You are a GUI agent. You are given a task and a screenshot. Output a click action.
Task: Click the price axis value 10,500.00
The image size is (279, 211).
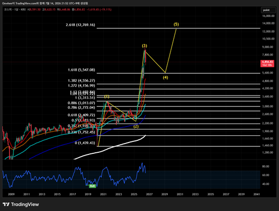point(268,39)
